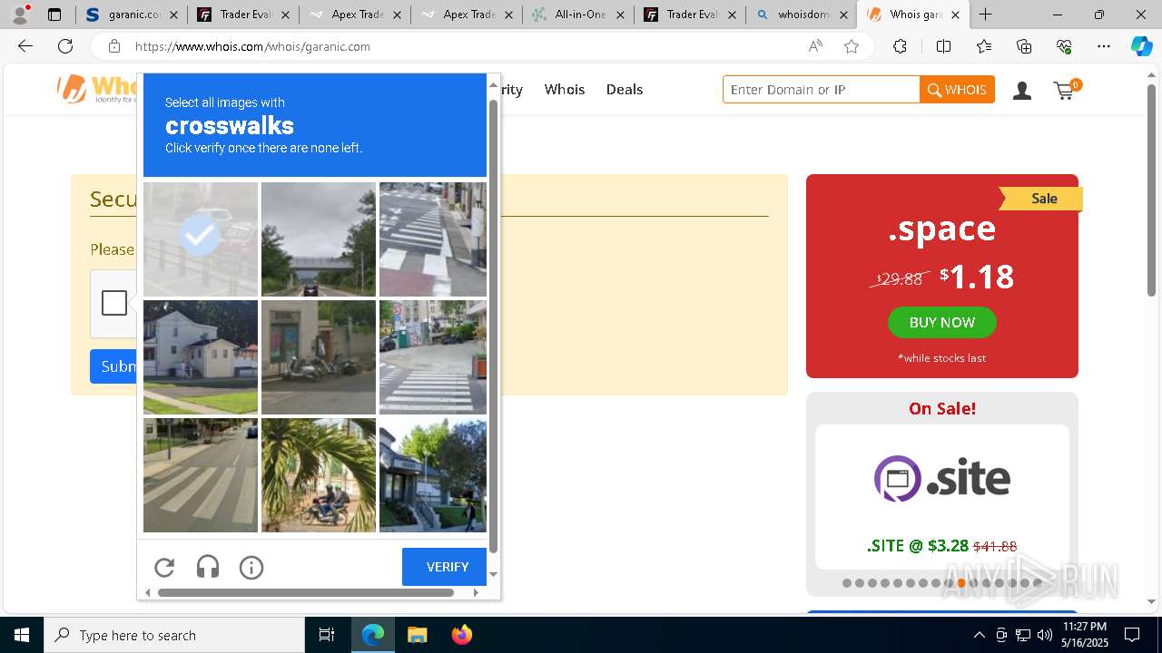Open the Deals menu item

pyautogui.click(x=625, y=89)
